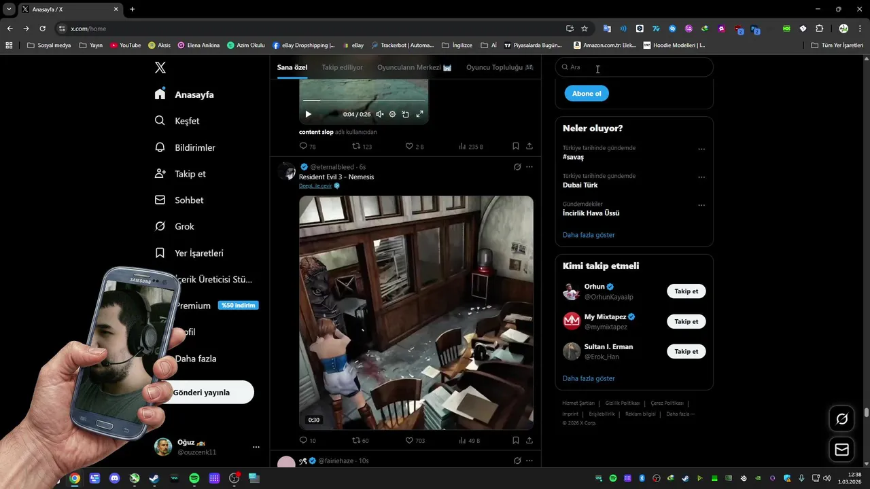The image size is (870, 489).
Task: Share the Resident Evil post
Action: 529,440
